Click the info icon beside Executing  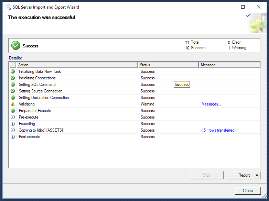coord(13,124)
